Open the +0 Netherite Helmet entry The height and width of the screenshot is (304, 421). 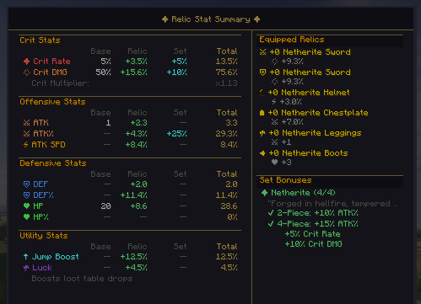[x=309, y=93]
